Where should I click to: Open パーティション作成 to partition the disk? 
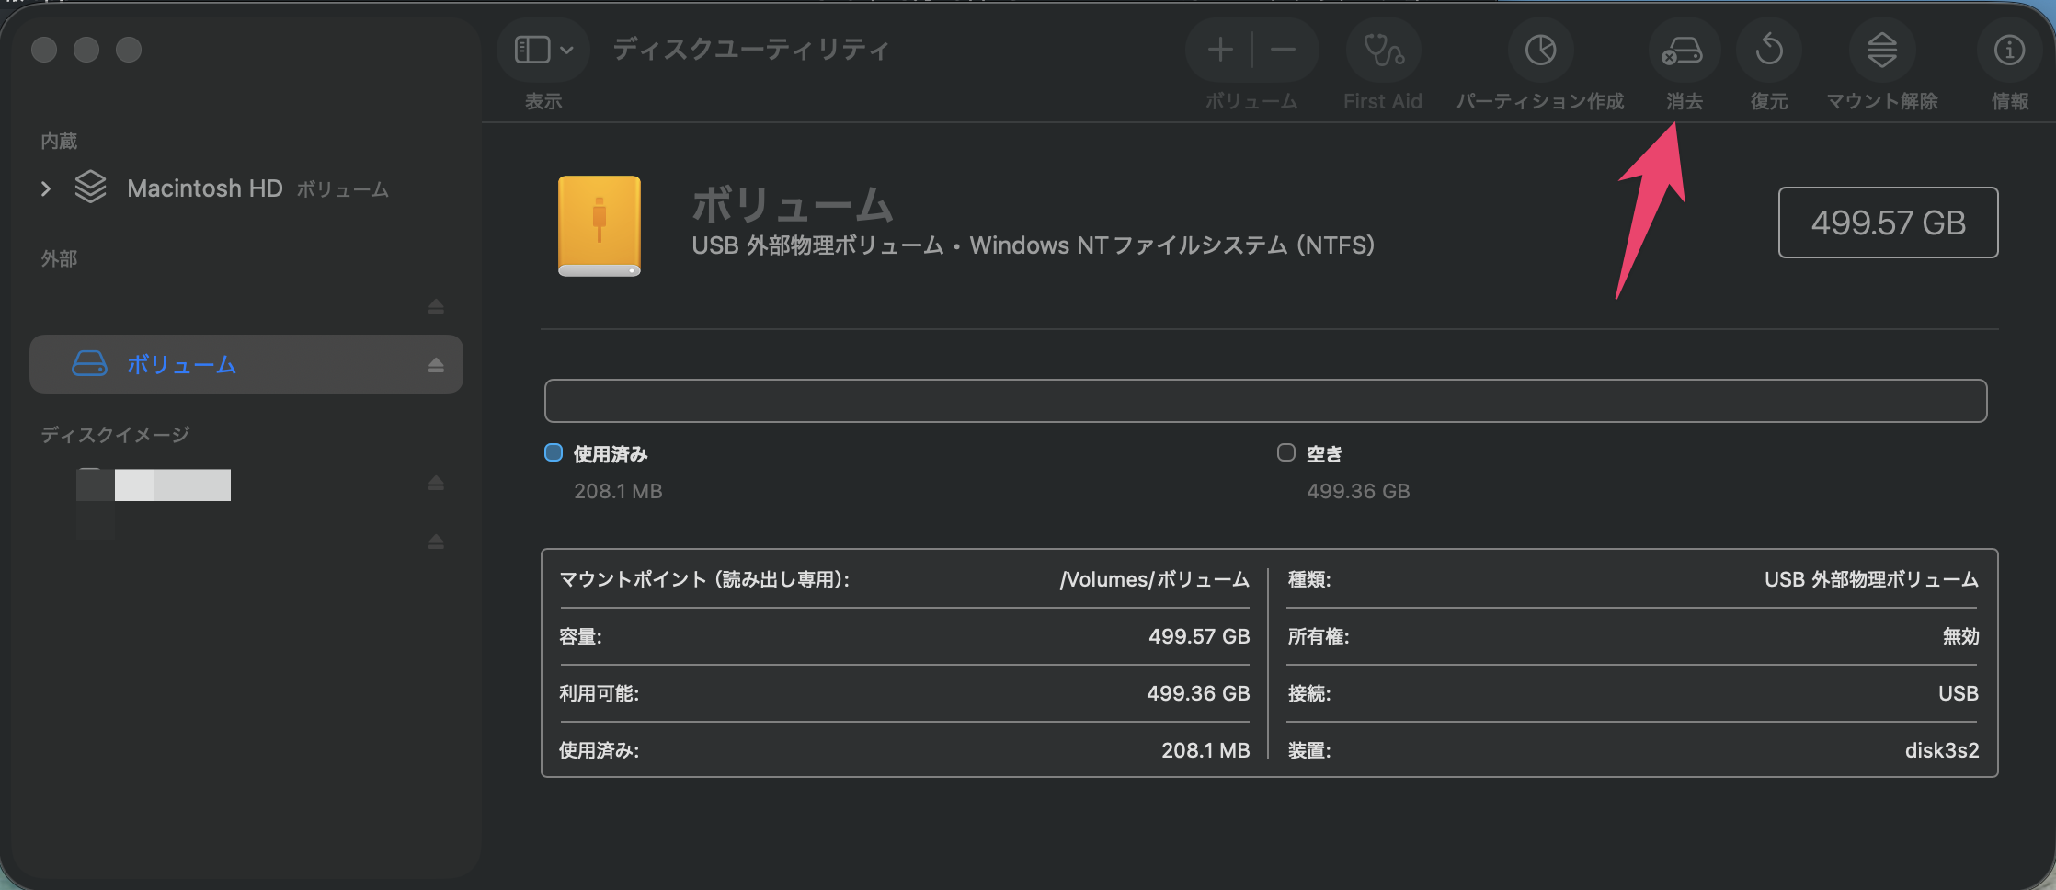pos(1539,51)
